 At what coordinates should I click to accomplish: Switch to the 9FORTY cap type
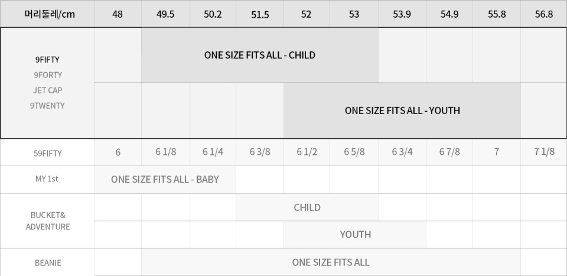pos(47,75)
